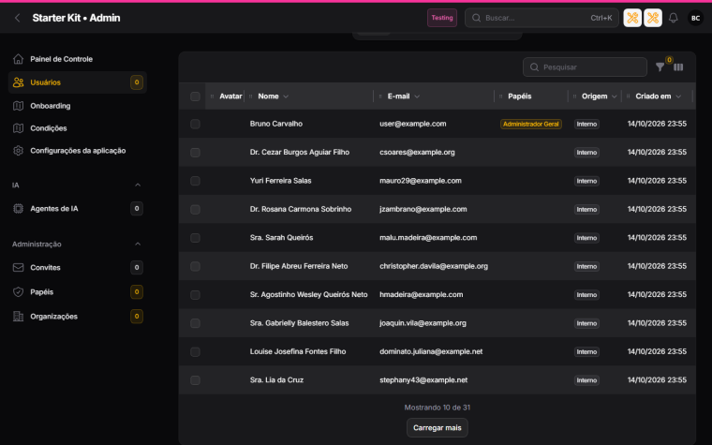Click the Administrador Geral role tag
Image resolution: width=712 pixels, height=445 pixels.
[x=531, y=124]
